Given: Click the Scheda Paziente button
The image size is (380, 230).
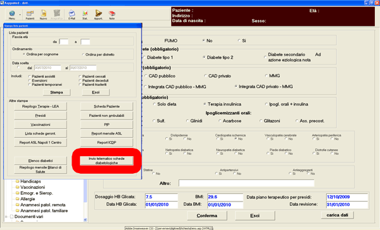Looking at the screenshot, I should pyautogui.click(x=106, y=106).
